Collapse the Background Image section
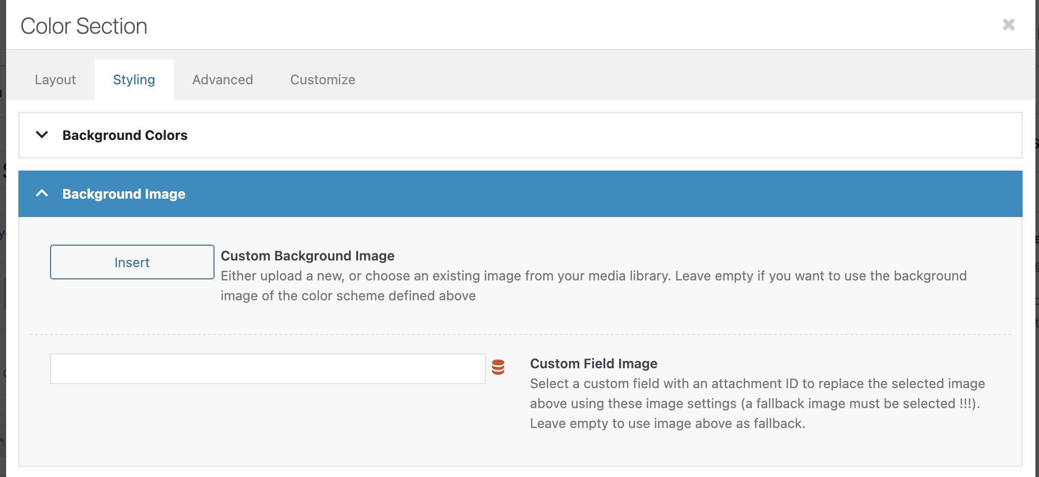The image size is (1039, 477). (124, 194)
